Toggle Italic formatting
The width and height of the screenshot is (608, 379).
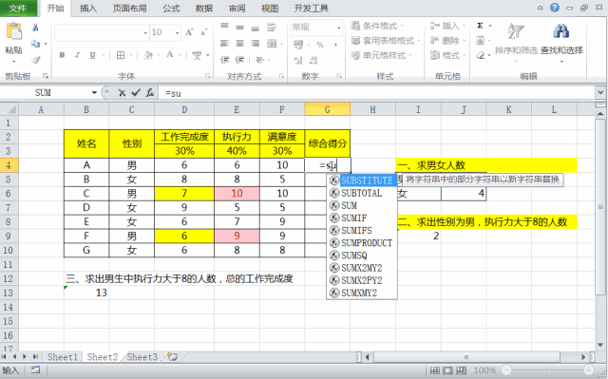(x=77, y=55)
